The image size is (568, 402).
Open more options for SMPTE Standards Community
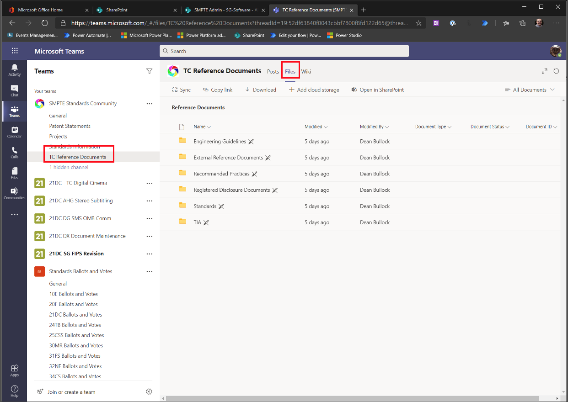149,104
